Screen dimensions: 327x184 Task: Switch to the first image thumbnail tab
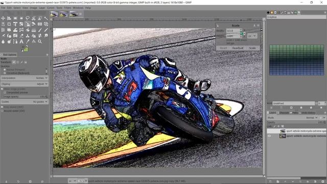click(x=54, y=14)
